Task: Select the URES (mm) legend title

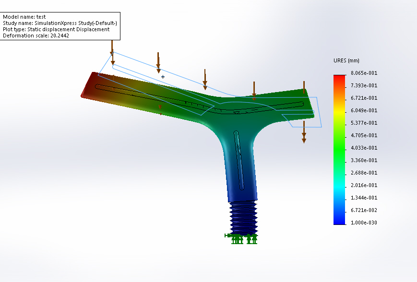Action: pyautogui.click(x=346, y=61)
